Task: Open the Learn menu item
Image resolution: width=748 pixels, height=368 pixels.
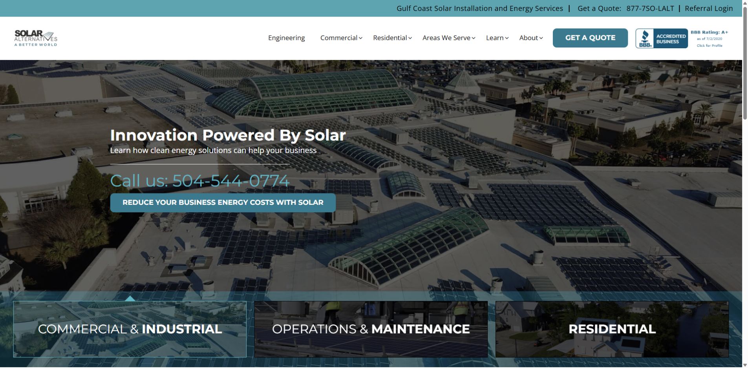Action: (495, 38)
